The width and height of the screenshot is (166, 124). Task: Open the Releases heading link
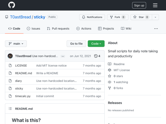pos(115,103)
